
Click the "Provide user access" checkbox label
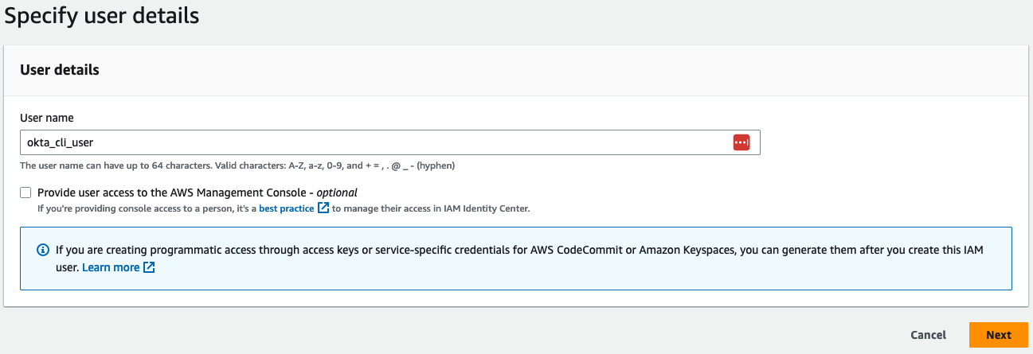pos(175,193)
